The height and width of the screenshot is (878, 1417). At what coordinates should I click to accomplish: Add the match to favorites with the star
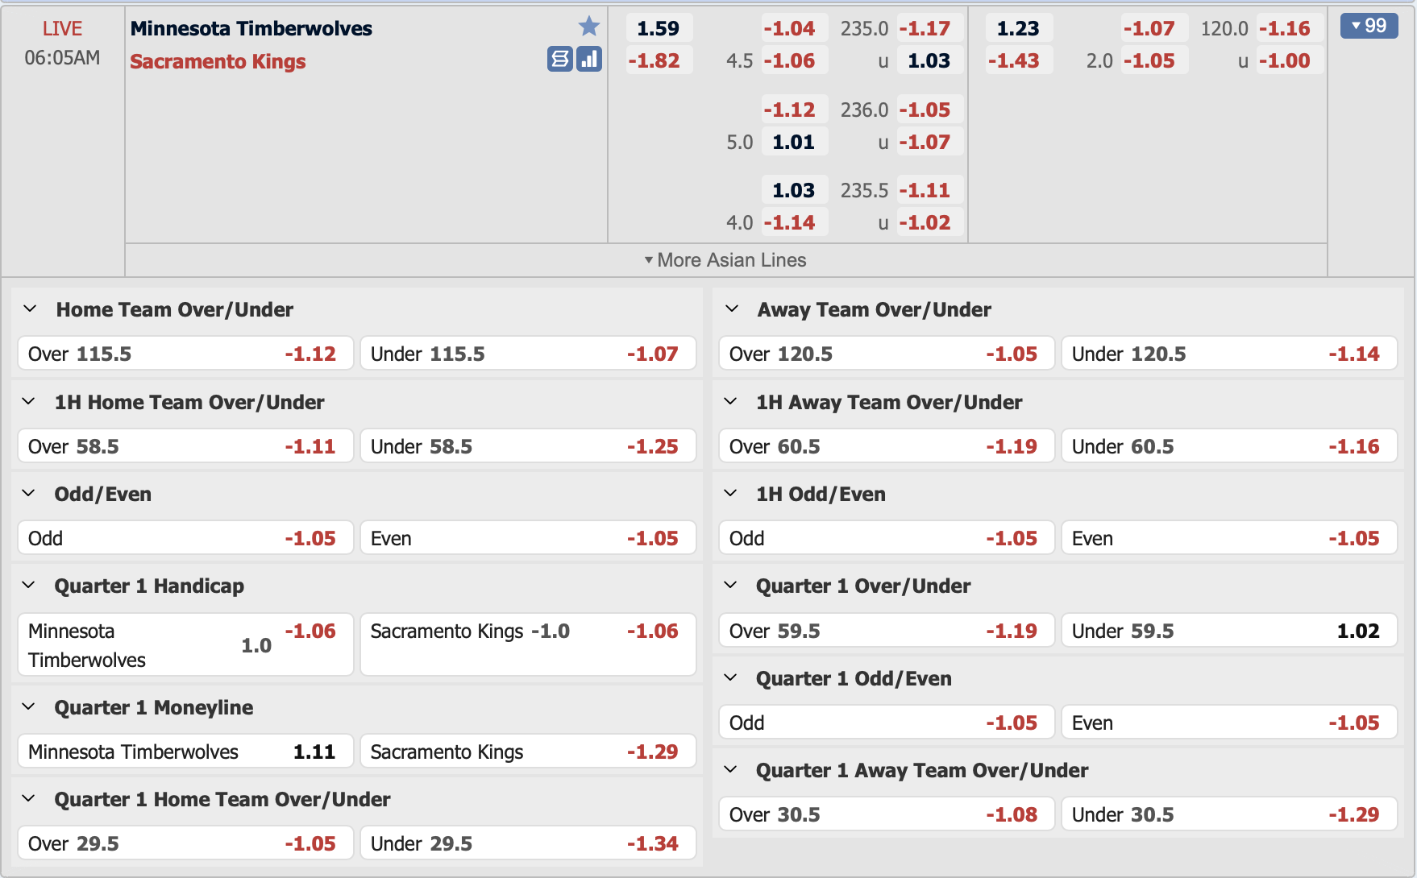589,27
